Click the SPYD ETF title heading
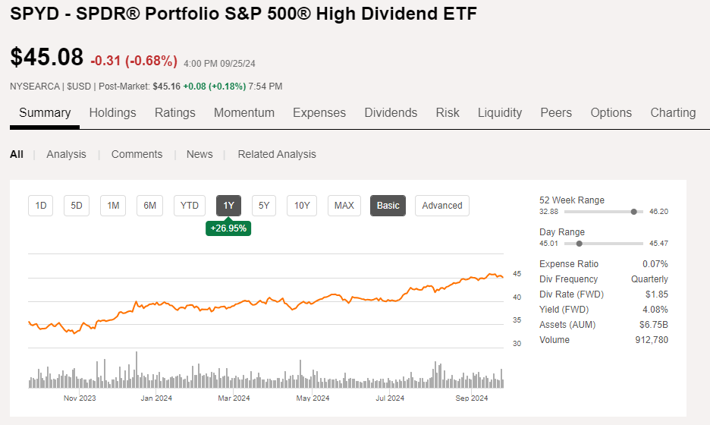This screenshot has width=710, height=425. [x=243, y=14]
